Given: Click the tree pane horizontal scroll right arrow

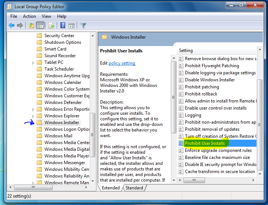Looking at the screenshot, I should tap(86, 188).
